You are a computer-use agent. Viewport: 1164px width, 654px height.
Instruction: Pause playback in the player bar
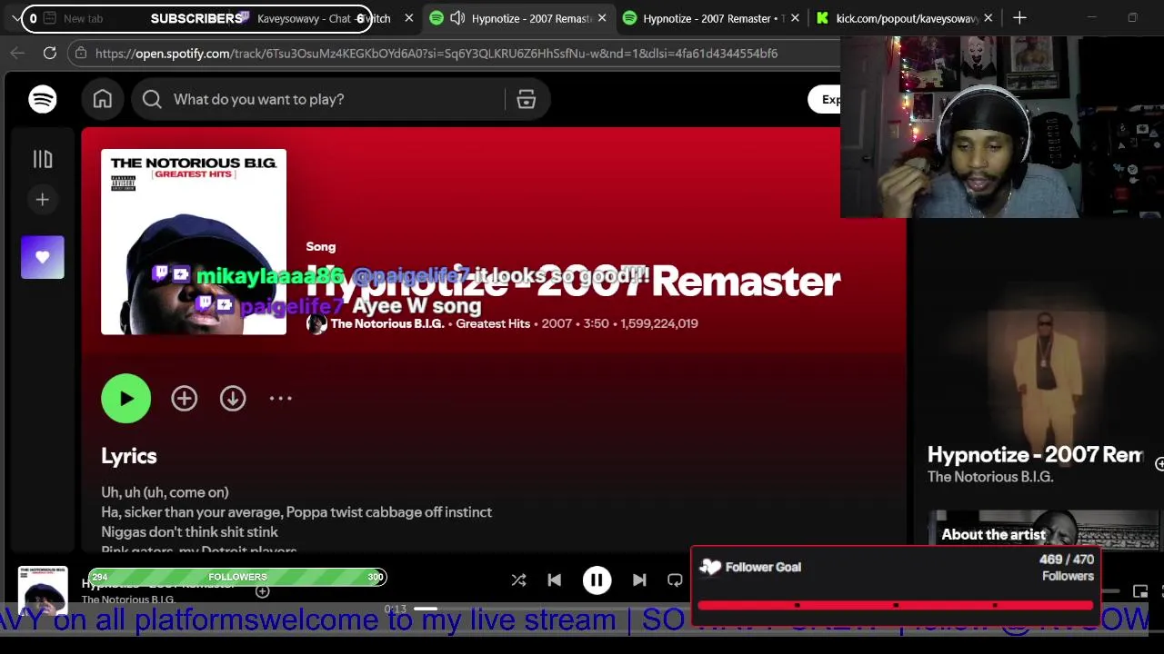tap(597, 580)
